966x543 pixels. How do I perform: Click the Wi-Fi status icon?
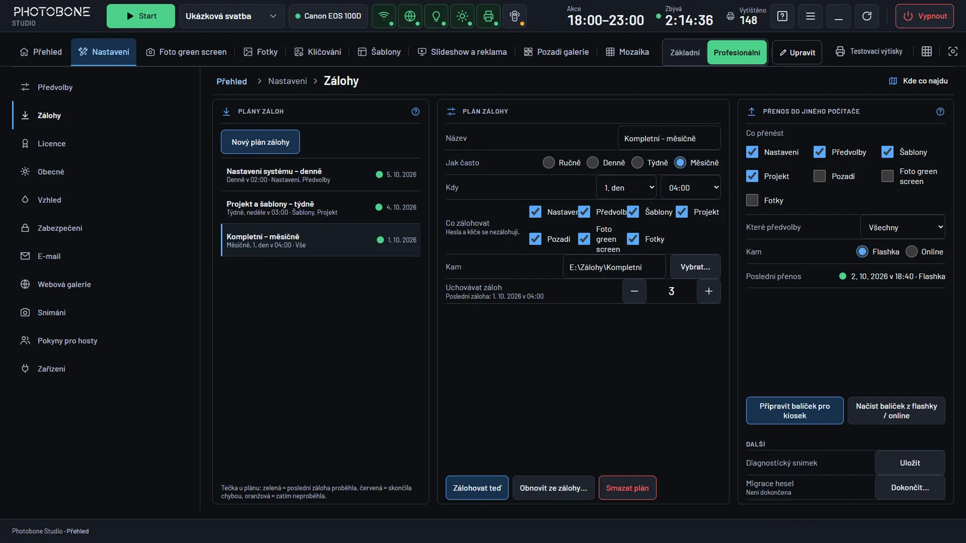[384, 16]
